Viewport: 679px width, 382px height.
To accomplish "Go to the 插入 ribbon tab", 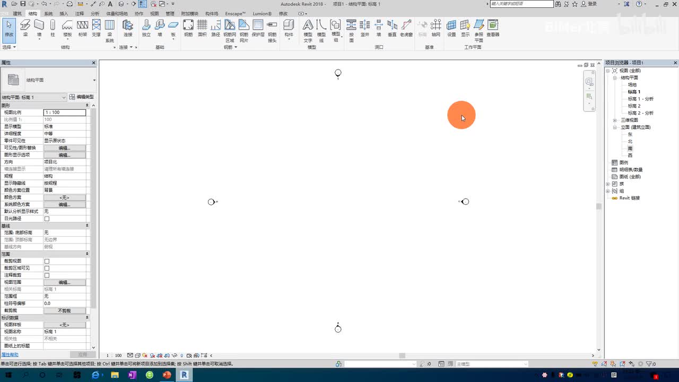I will click(x=64, y=13).
